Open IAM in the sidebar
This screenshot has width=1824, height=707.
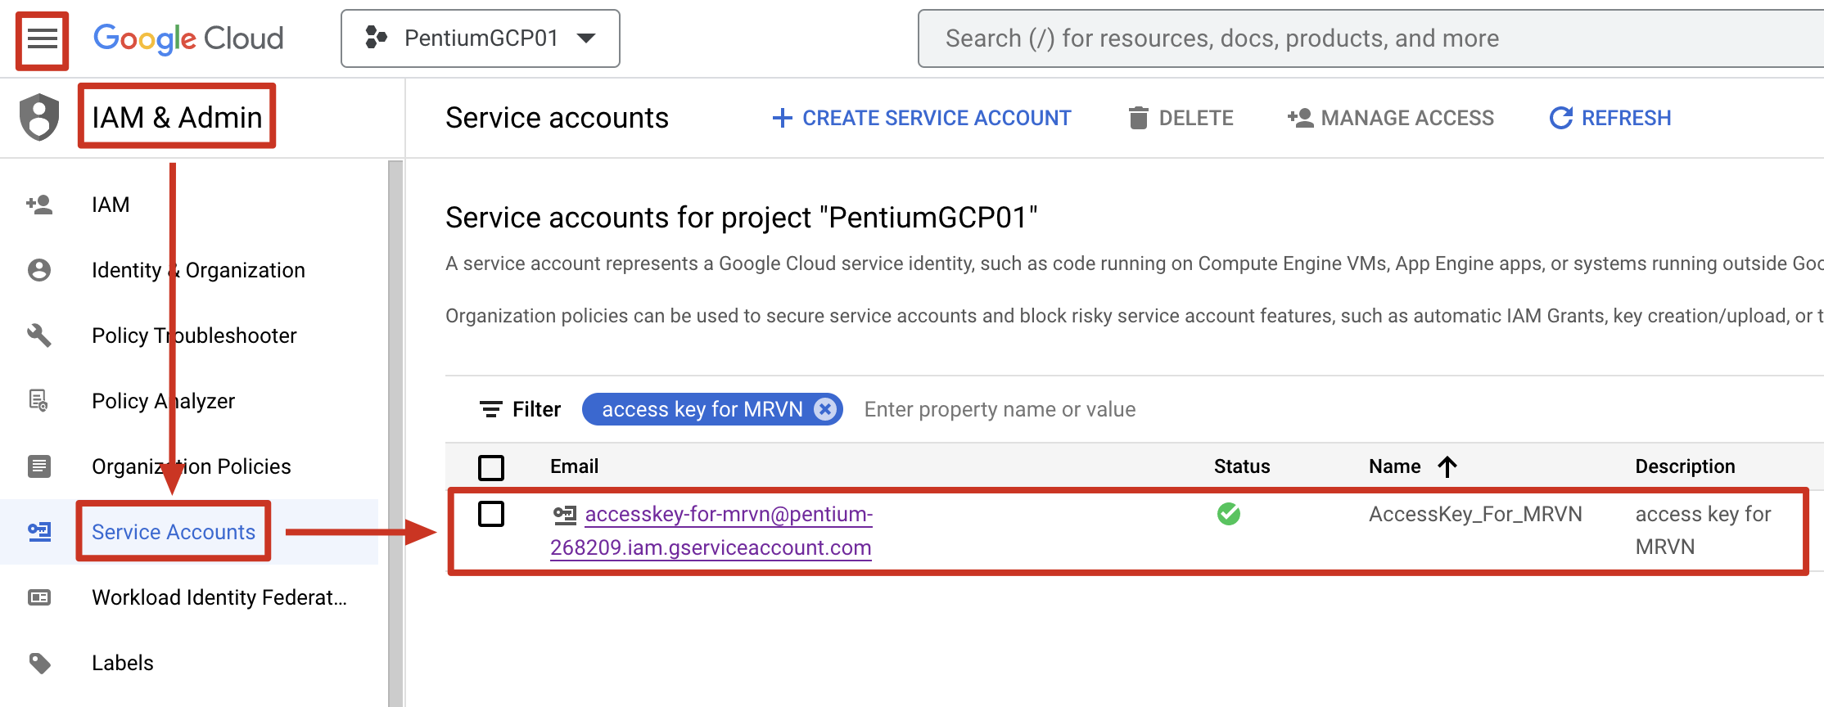click(x=111, y=205)
